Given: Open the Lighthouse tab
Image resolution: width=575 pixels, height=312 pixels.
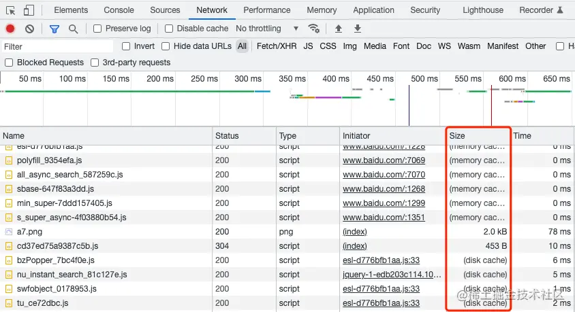Looking at the screenshot, I should pos(483,10).
